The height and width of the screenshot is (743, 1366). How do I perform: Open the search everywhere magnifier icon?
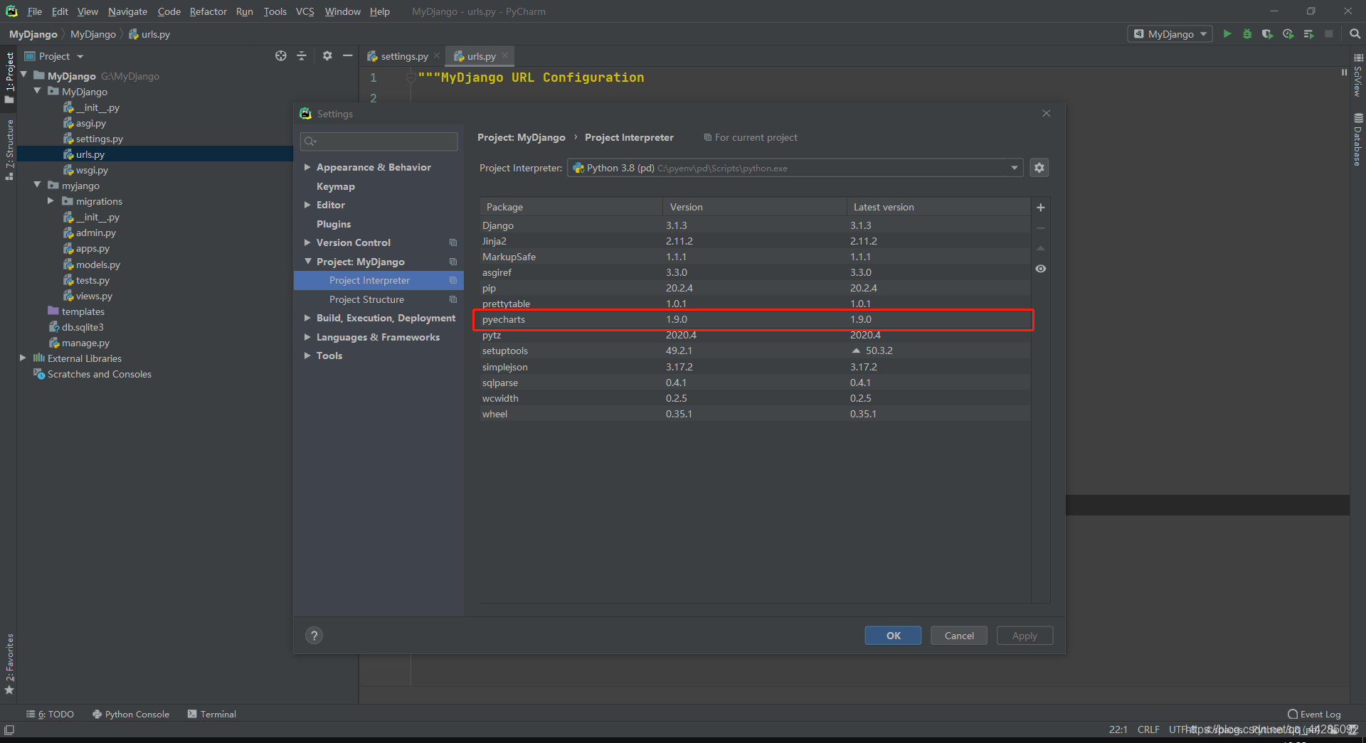click(x=1355, y=34)
